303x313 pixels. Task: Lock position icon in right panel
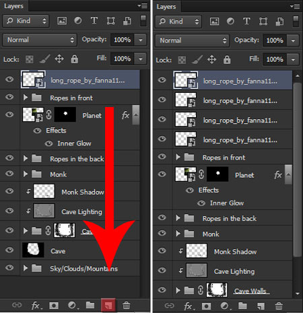click(x=211, y=60)
